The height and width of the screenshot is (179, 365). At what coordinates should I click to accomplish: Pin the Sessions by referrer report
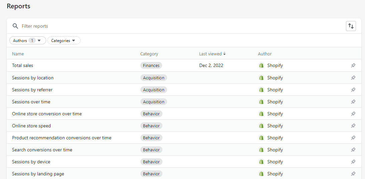[353, 90]
